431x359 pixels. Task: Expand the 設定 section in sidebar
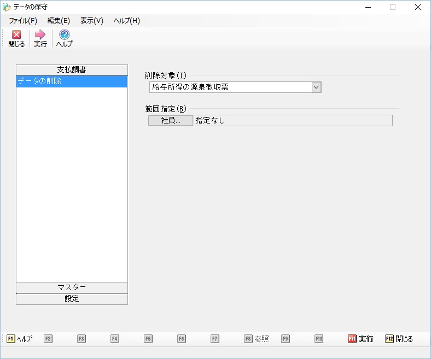(x=72, y=299)
